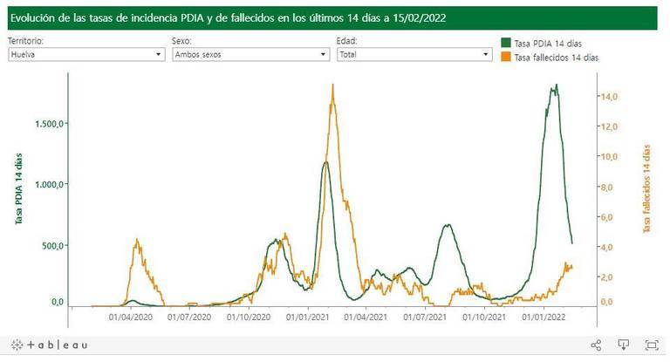Highlight the Tasa fallecidos 14 días legend label
670x362 pixels.
(557, 58)
